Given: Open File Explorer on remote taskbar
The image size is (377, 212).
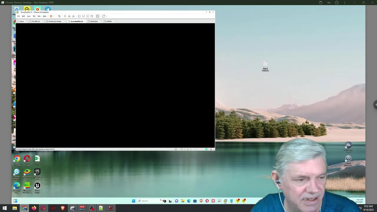Looking at the screenshot, I should 183,201.
